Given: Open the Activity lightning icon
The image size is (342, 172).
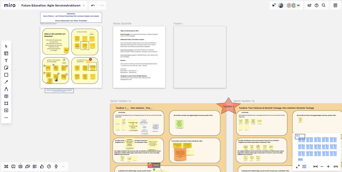Looking at the screenshot, I should point(56,166).
